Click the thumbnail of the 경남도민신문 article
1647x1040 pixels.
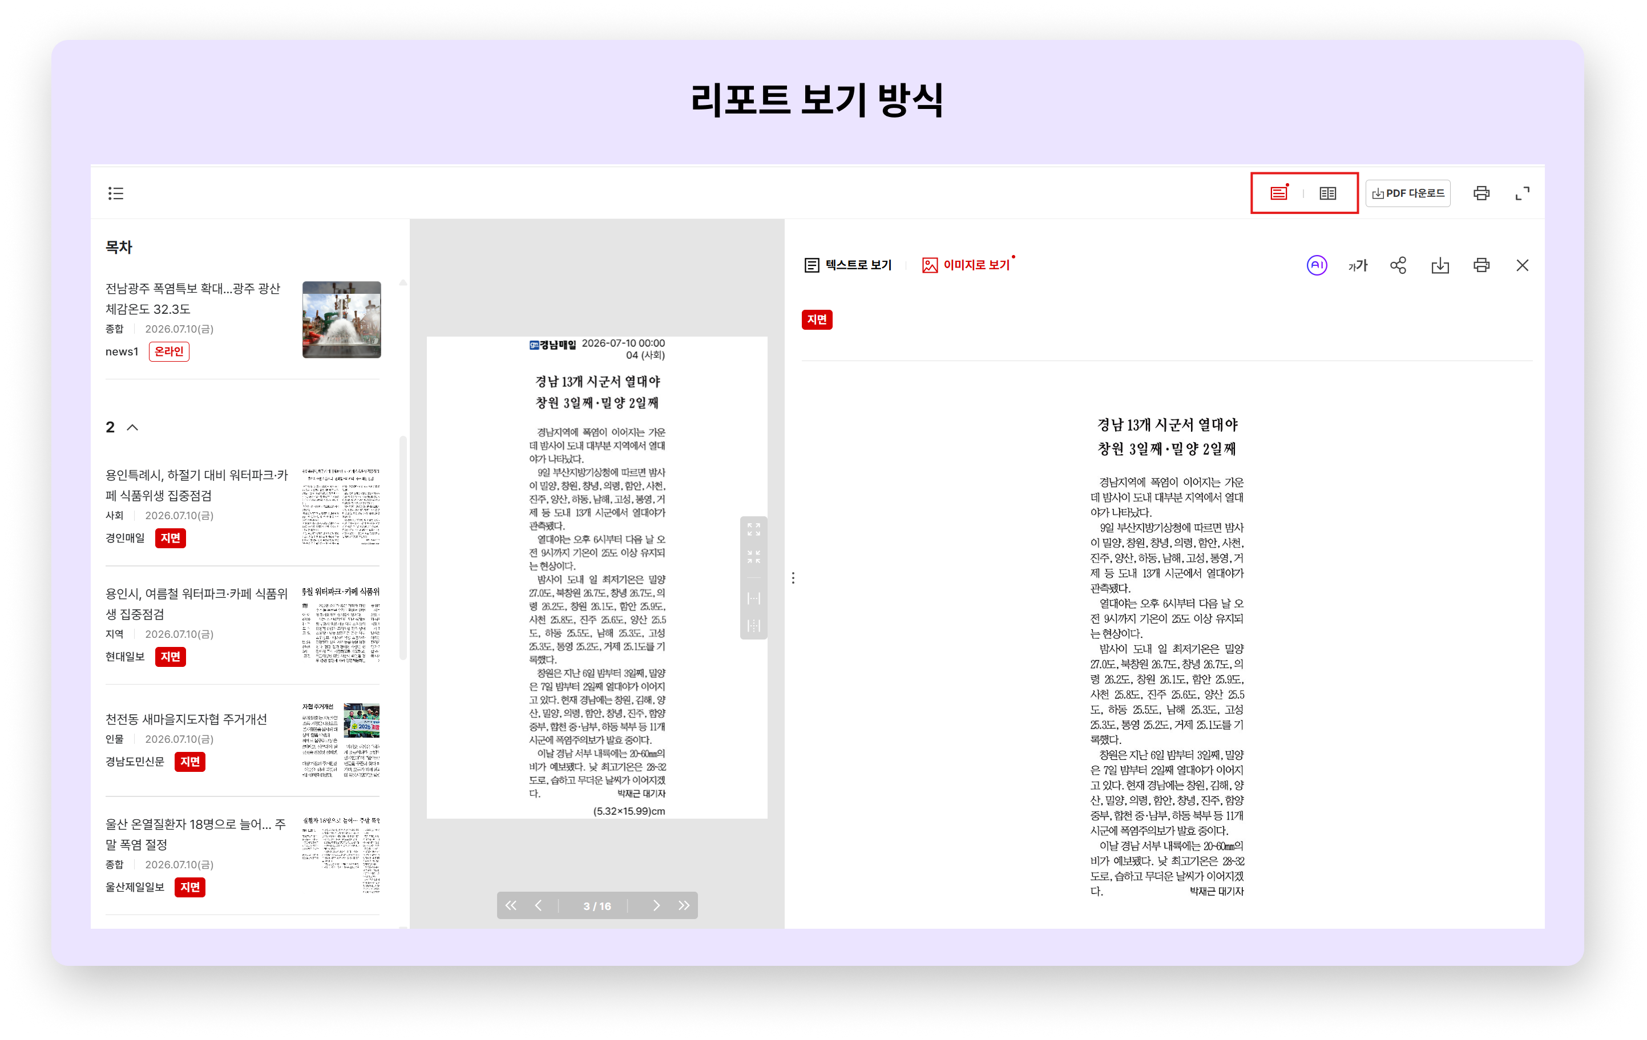341,740
